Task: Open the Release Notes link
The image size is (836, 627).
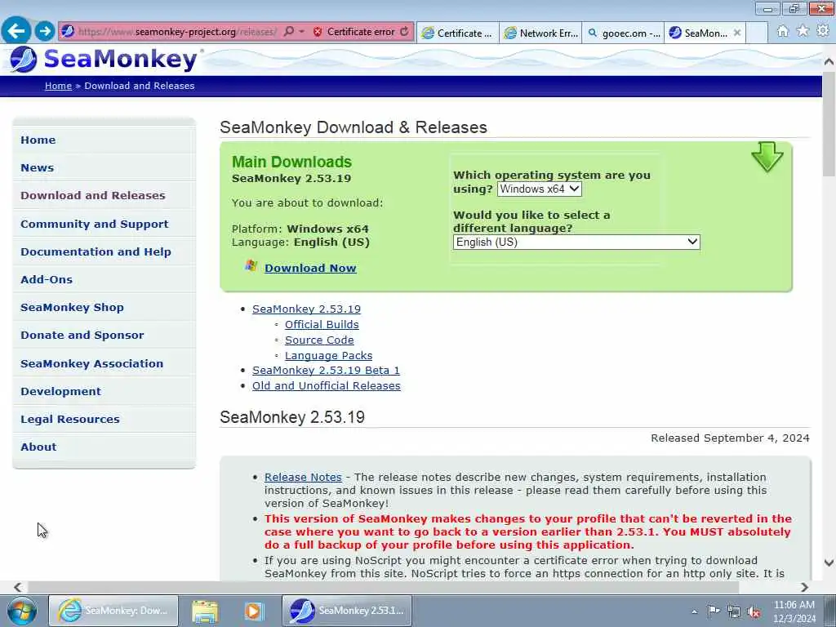Action: (x=303, y=477)
